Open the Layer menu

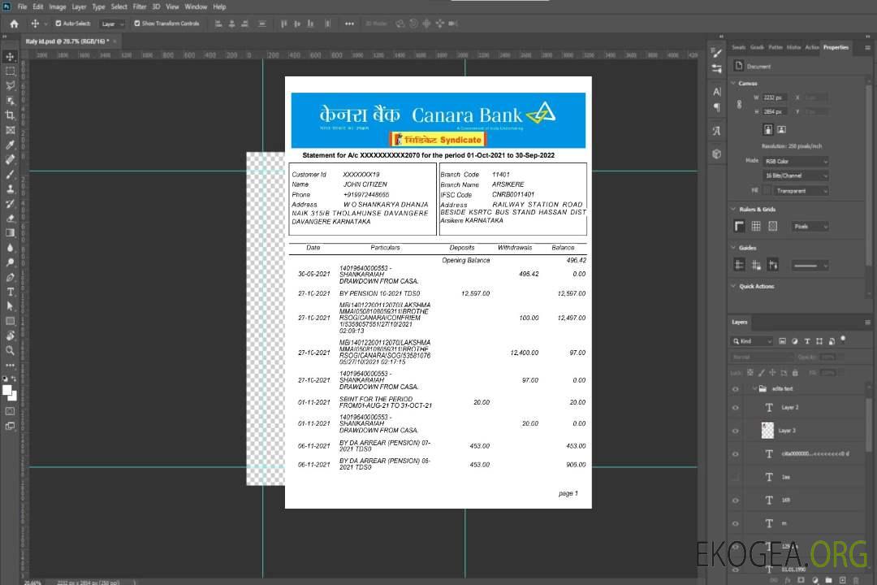click(79, 6)
